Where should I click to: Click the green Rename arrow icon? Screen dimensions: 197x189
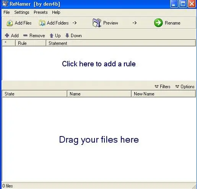pyautogui.click(x=158, y=23)
